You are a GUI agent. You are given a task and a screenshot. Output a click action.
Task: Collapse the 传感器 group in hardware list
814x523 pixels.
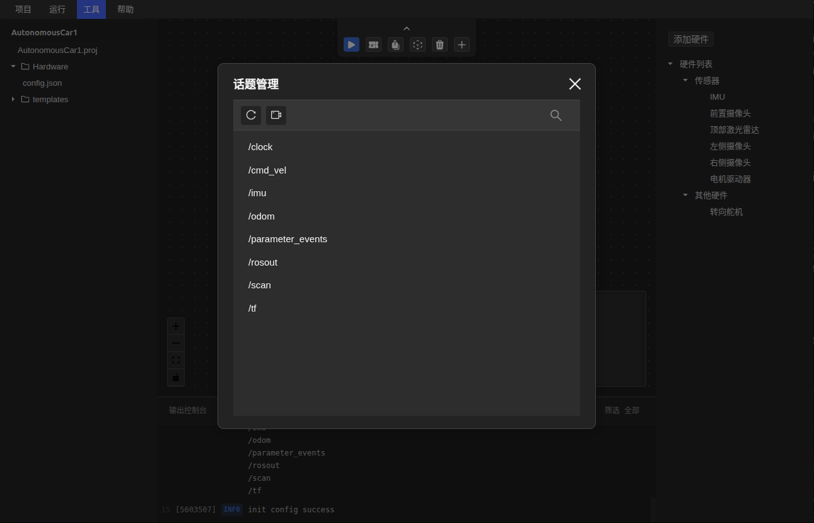click(x=685, y=80)
